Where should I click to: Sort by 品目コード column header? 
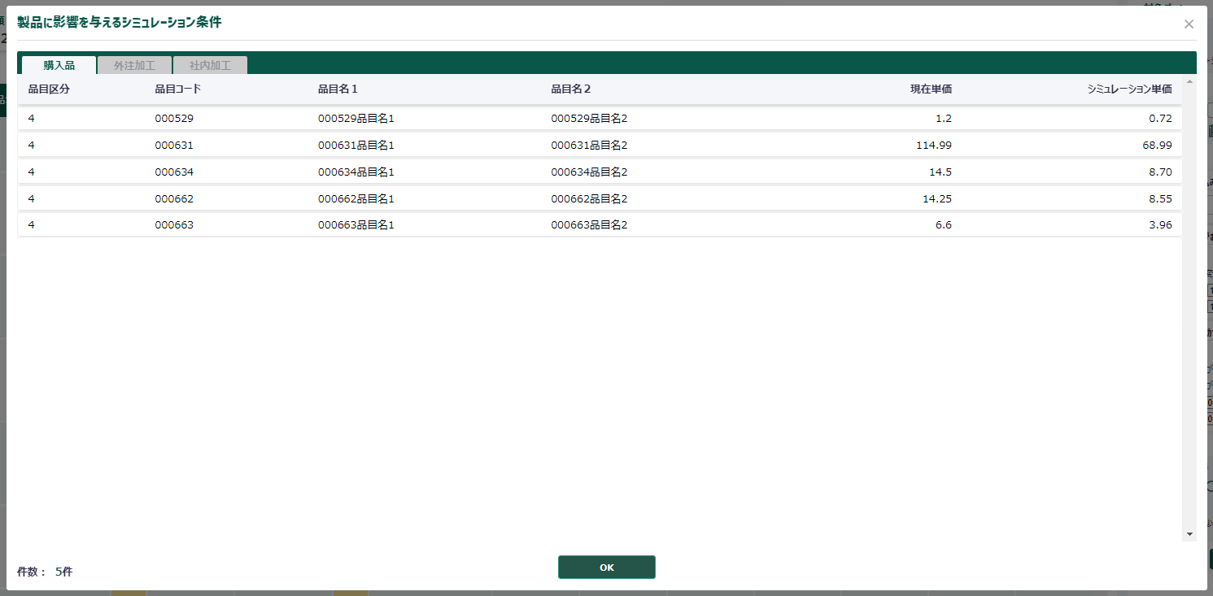point(177,89)
